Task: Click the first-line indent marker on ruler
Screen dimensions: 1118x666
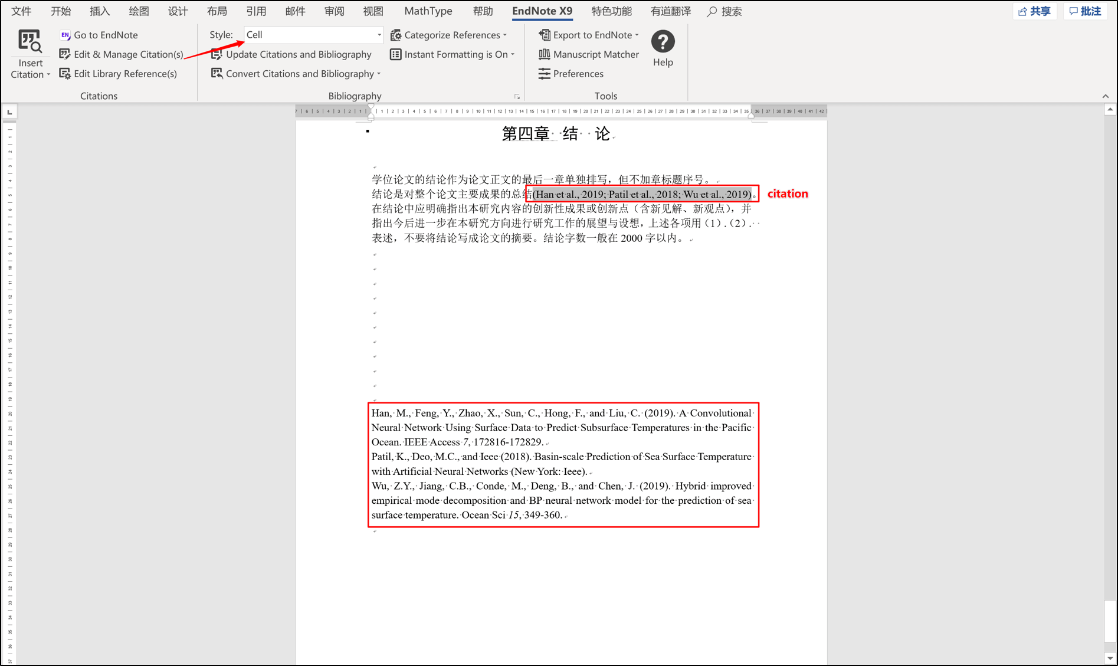Action: [x=371, y=107]
